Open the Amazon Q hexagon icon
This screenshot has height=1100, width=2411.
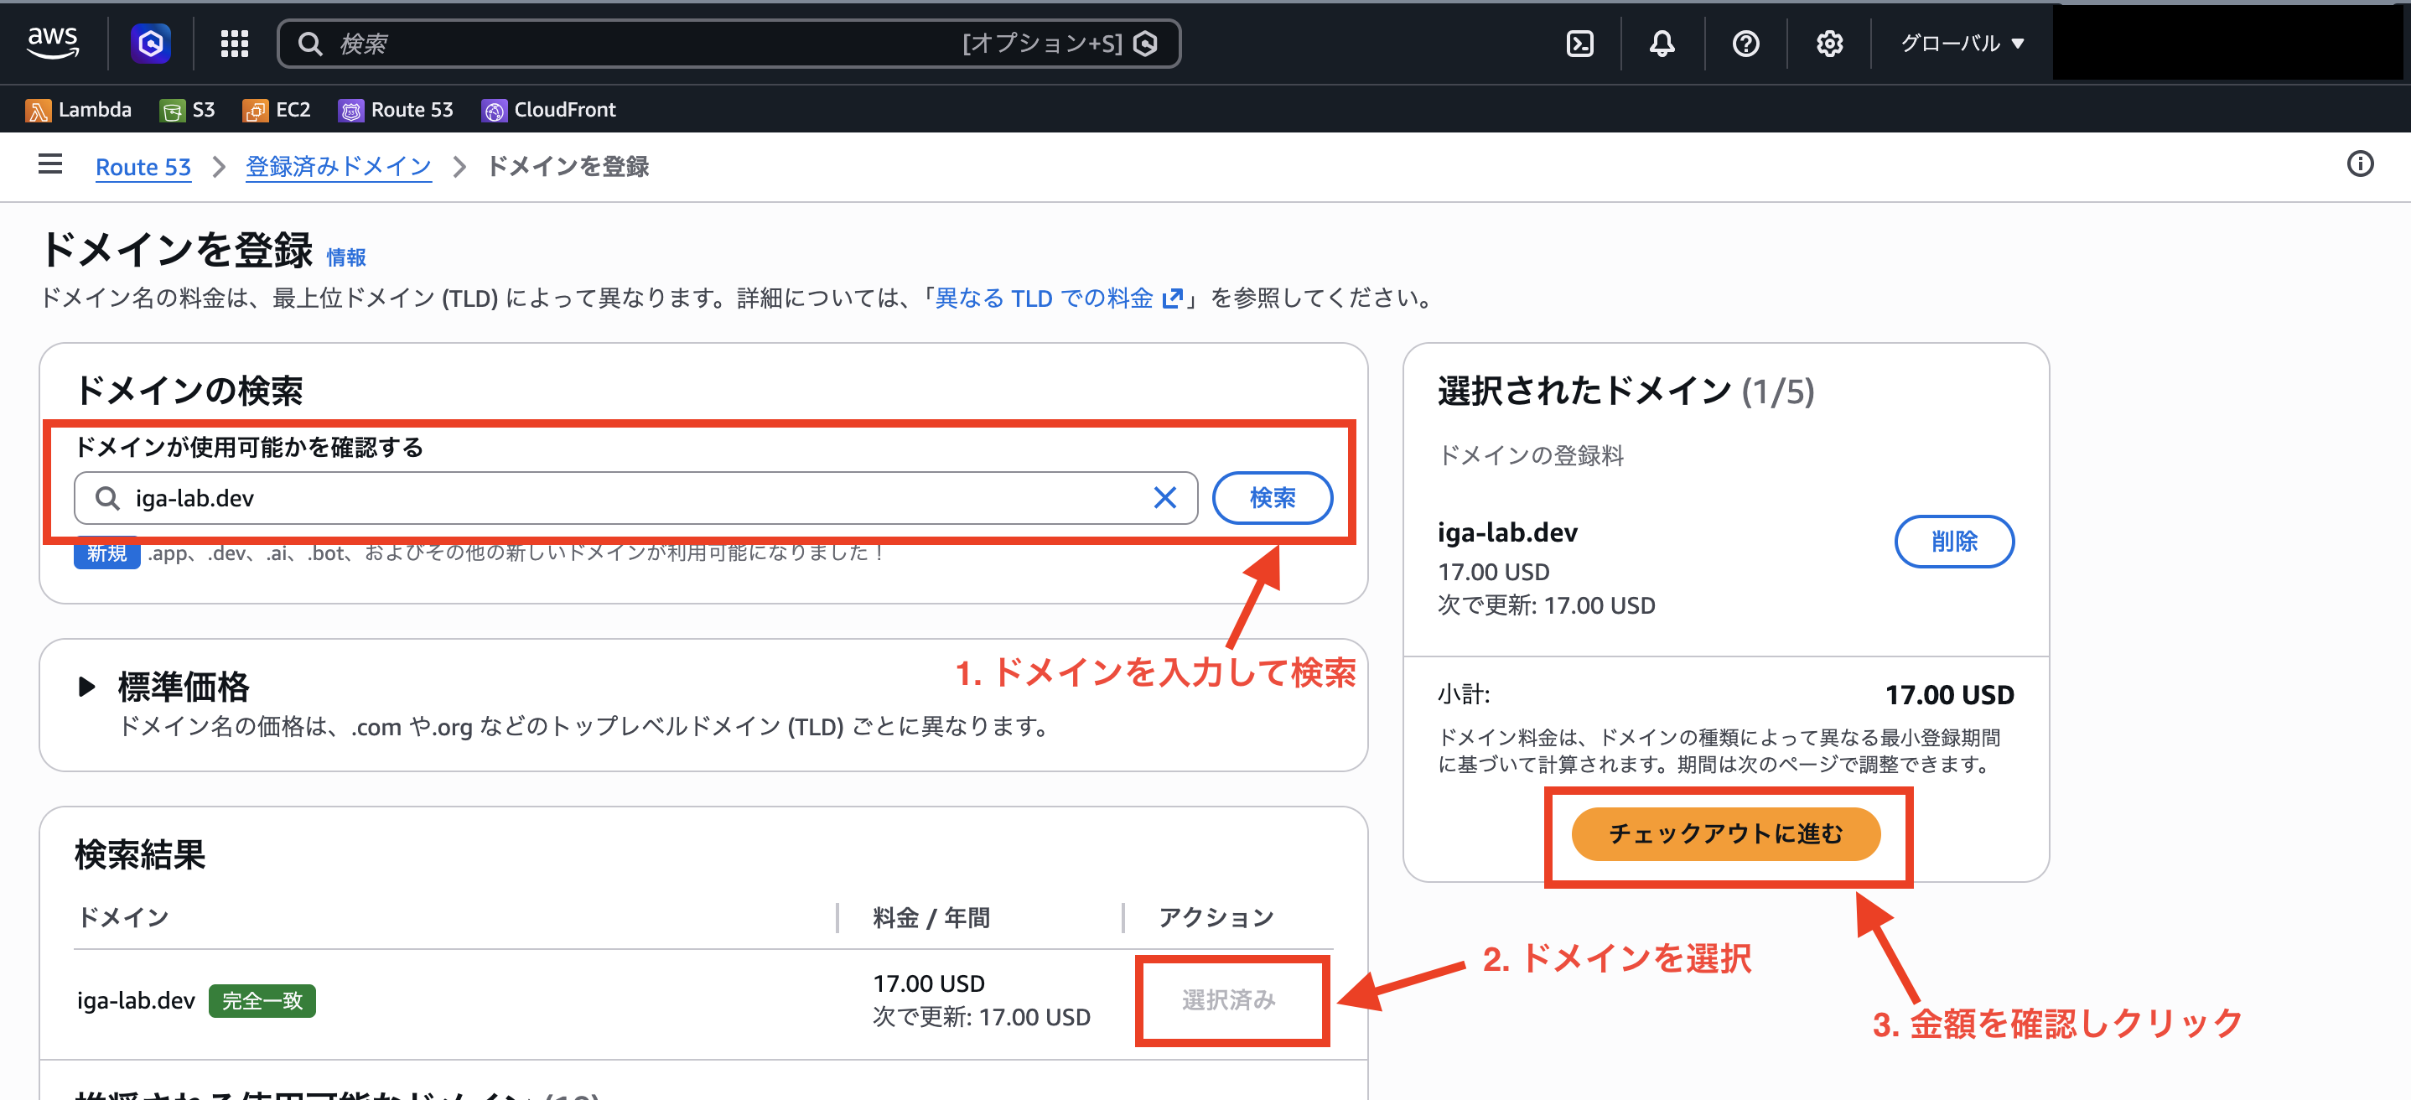point(151,43)
